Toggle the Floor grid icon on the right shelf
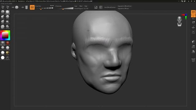196x110 pixels. (x=193, y=27)
